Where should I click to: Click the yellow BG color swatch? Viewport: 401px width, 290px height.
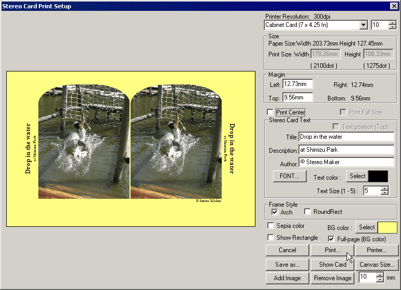click(388, 227)
